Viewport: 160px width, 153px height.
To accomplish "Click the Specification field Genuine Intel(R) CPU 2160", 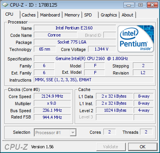I will pos(94,58).
